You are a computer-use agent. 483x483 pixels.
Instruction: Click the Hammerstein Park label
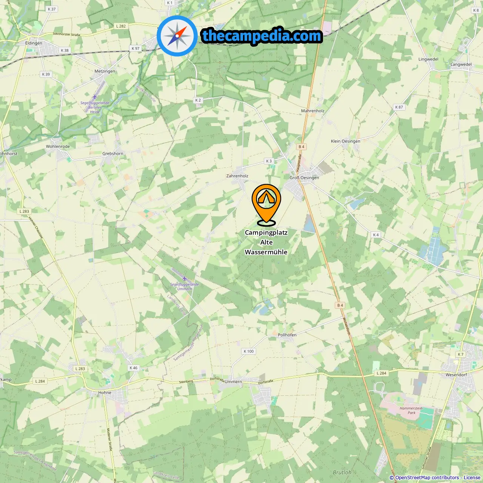(x=411, y=411)
